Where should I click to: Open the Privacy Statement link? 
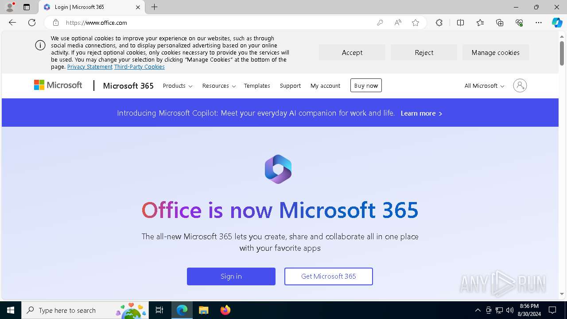point(90,66)
